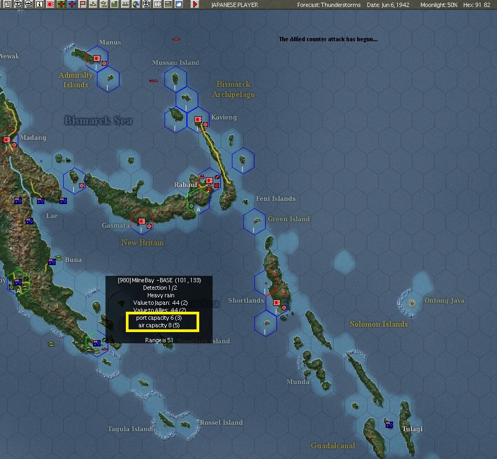Click the 'Rossel Island' map label
The height and width of the screenshot is (459, 497).
point(221,422)
